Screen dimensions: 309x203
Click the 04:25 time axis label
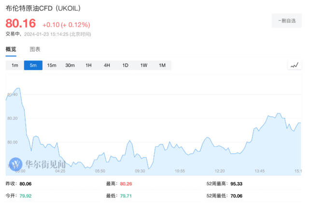60,171
